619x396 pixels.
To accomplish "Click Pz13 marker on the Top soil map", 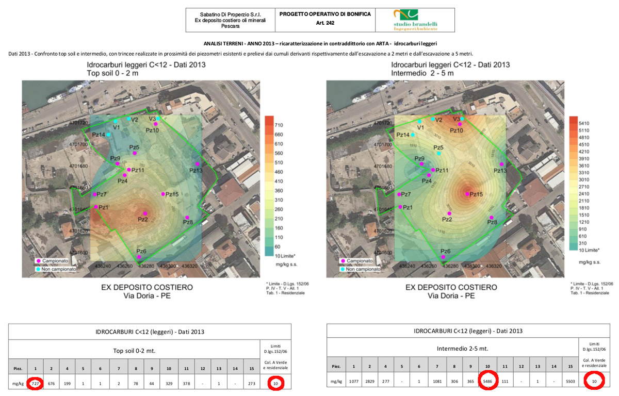I will coord(197,164).
